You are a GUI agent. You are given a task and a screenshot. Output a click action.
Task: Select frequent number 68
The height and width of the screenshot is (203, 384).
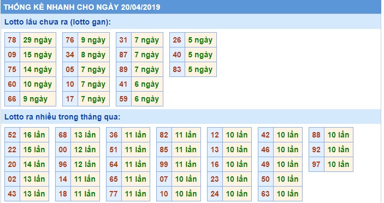coord(63,135)
